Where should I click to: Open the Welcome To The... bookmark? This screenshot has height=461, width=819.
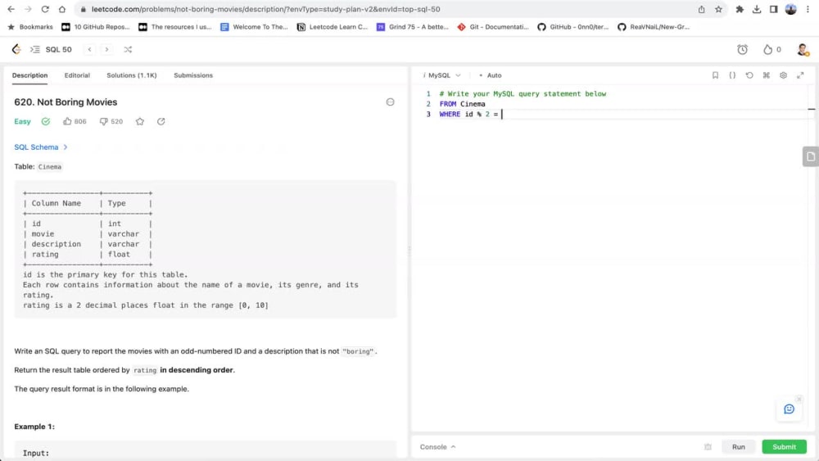point(255,27)
